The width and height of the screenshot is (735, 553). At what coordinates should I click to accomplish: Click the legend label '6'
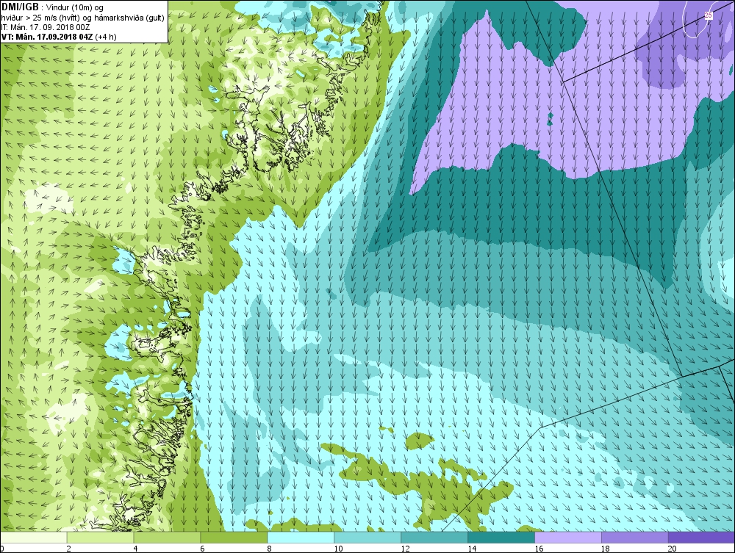click(203, 549)
